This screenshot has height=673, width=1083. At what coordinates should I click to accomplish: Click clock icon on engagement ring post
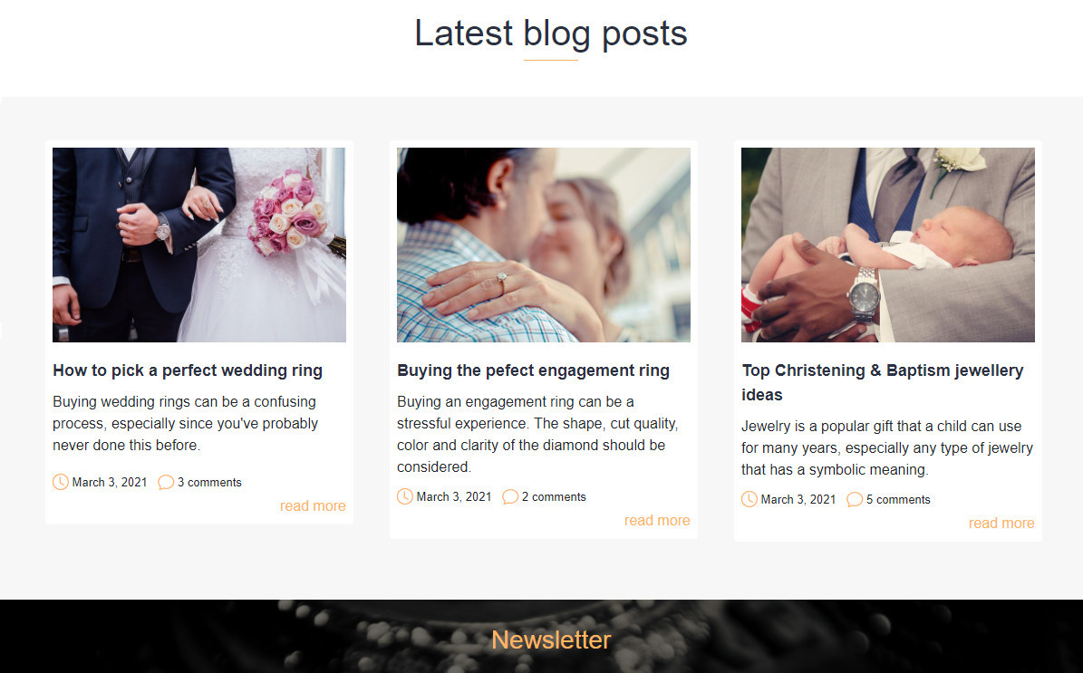pyautogui.click(x=405, y=496)
